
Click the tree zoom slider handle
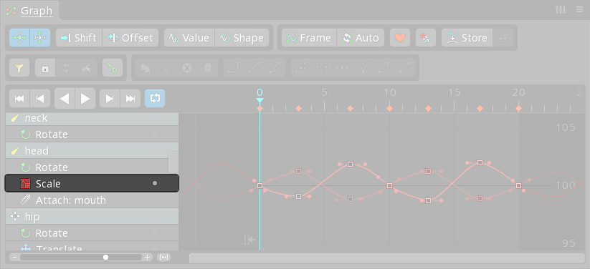105,258
